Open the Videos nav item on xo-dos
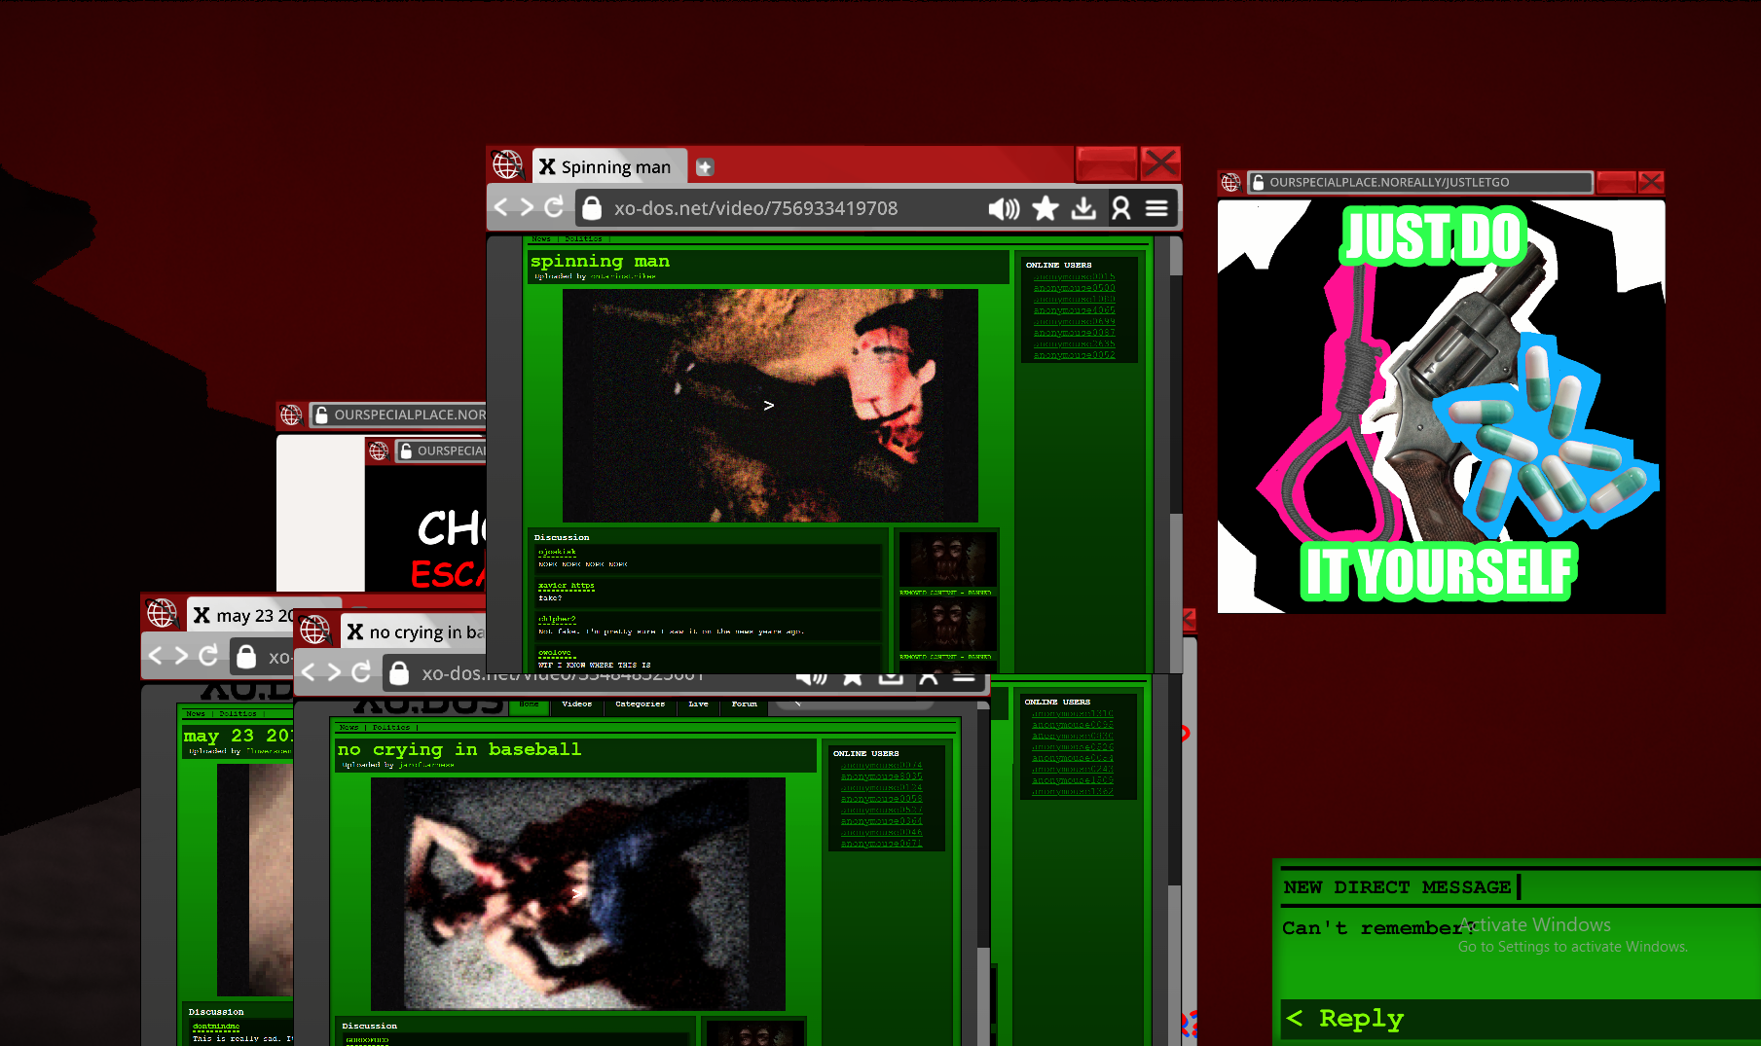The image size is (1761, 1046). coord(576,703)
